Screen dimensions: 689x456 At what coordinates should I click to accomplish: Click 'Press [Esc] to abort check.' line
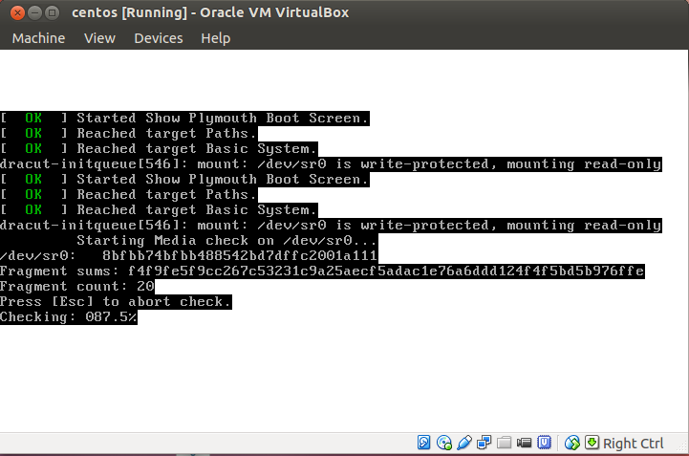pos(116,302)
